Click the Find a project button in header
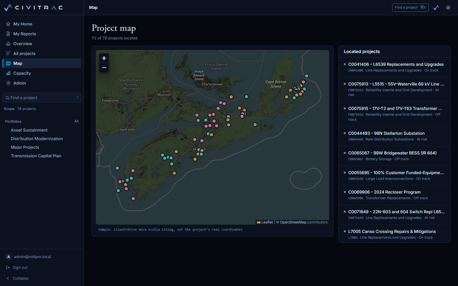Screen dimensions: 458x286 coord(410,8)
